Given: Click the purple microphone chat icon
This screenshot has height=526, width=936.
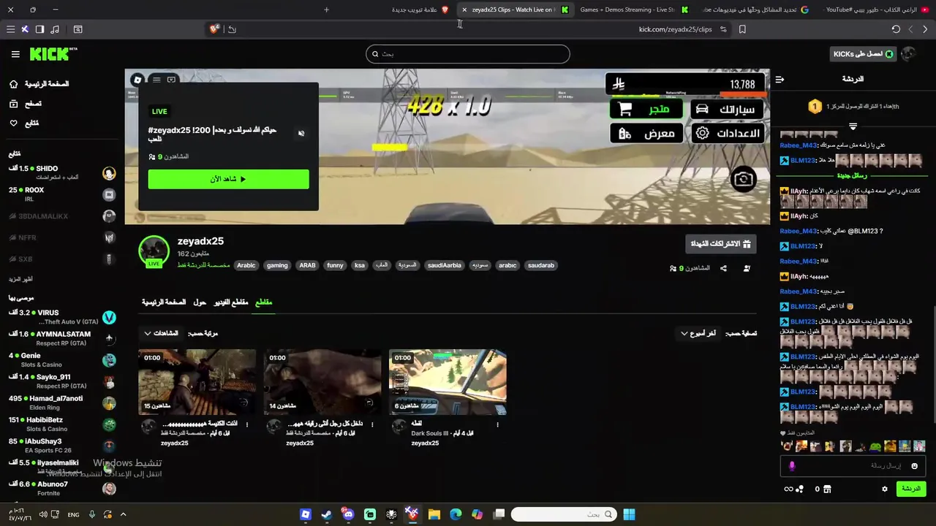Looking at the screenshot, I should point(792,466).
